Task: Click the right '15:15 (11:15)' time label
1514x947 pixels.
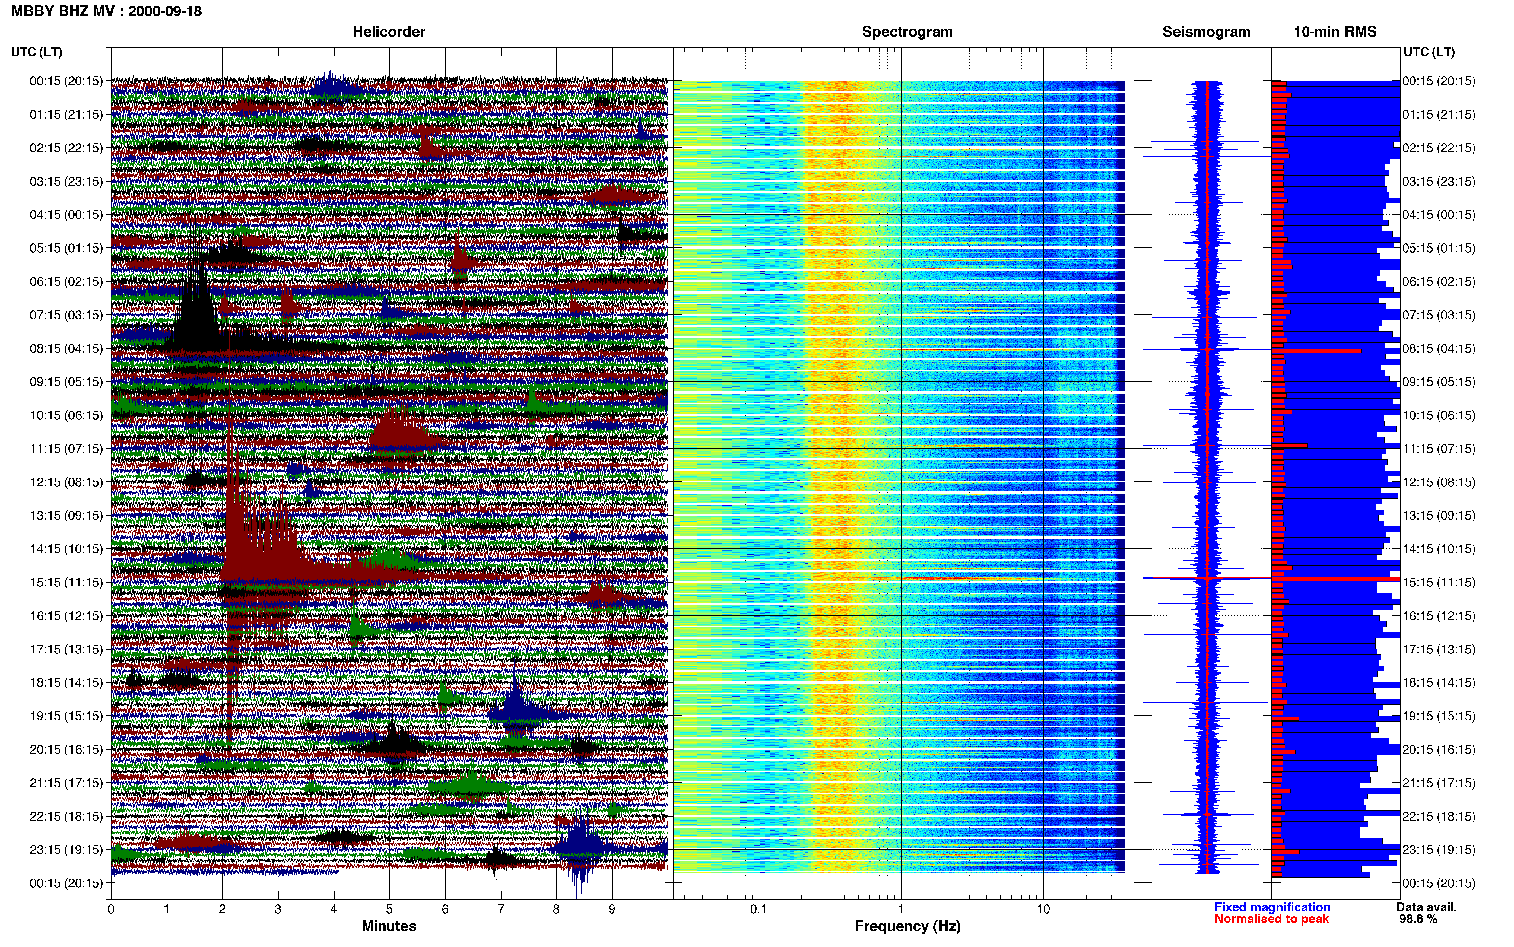Action: (1439, 583)
